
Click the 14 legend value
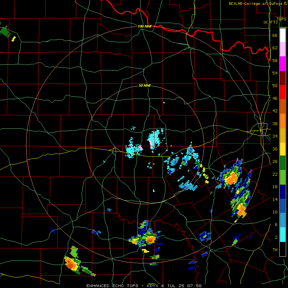(275, 199)
